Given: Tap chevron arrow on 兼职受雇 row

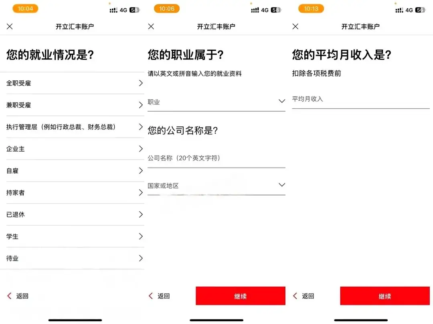Looking at the screenshot, I should coord(141,105).
